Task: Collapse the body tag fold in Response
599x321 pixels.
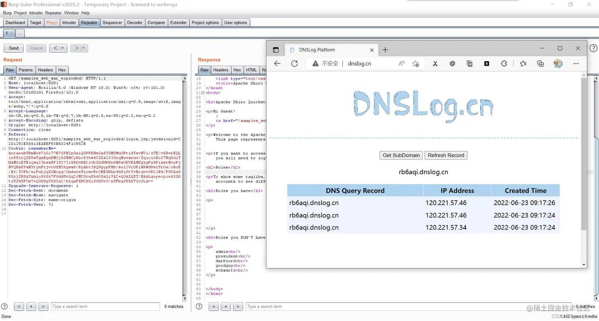Action: (x=203, y=93)
